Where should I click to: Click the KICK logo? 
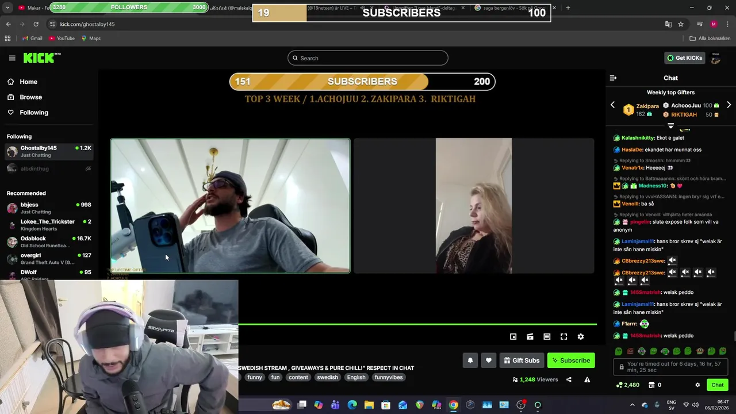point(41,57)
